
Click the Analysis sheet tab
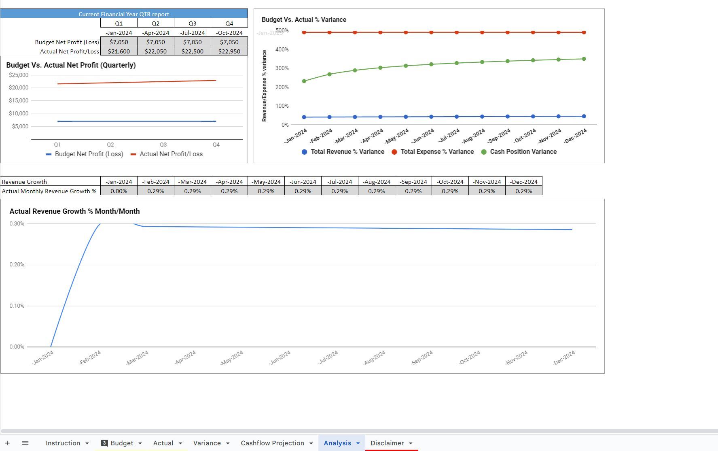point(337,443)
